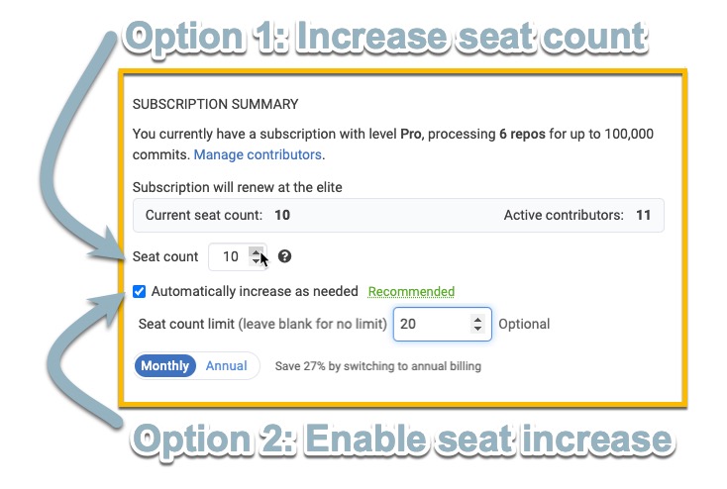Click the 'Option 1: Increase seat count' title
Screen dimensions: 727x489
[x=386, y=37]
